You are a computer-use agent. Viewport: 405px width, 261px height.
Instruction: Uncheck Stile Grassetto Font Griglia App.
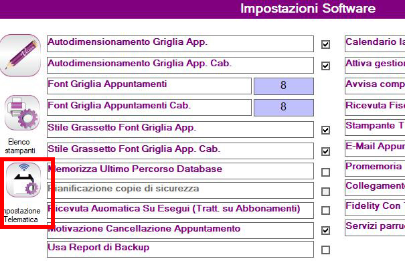coord(325,130)
